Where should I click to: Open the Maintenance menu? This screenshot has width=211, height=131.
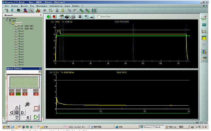(x=42, y=5)
